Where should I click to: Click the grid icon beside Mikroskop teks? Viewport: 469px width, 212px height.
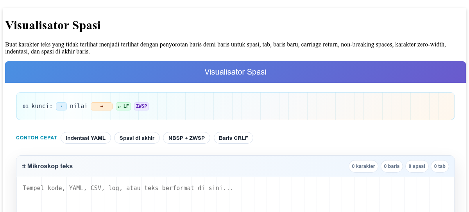pyautogui.click(x=24, y=166)
